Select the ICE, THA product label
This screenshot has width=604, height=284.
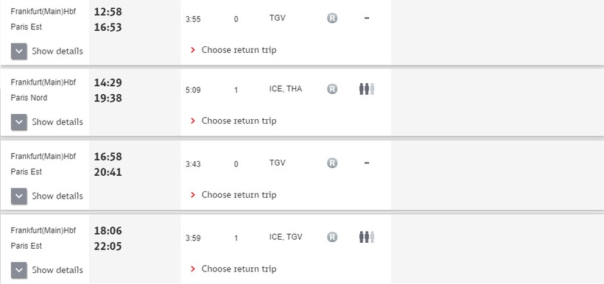coord(286,89)
